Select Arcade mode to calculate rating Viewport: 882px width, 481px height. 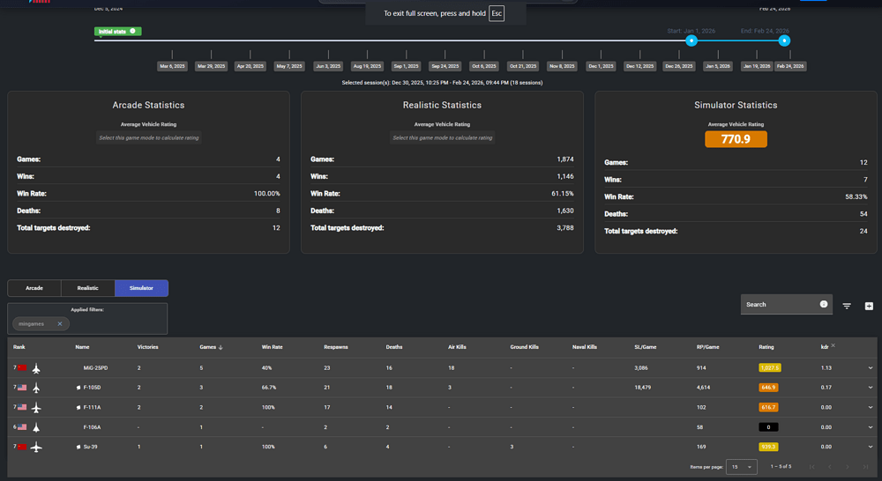(x=148, y=137)
